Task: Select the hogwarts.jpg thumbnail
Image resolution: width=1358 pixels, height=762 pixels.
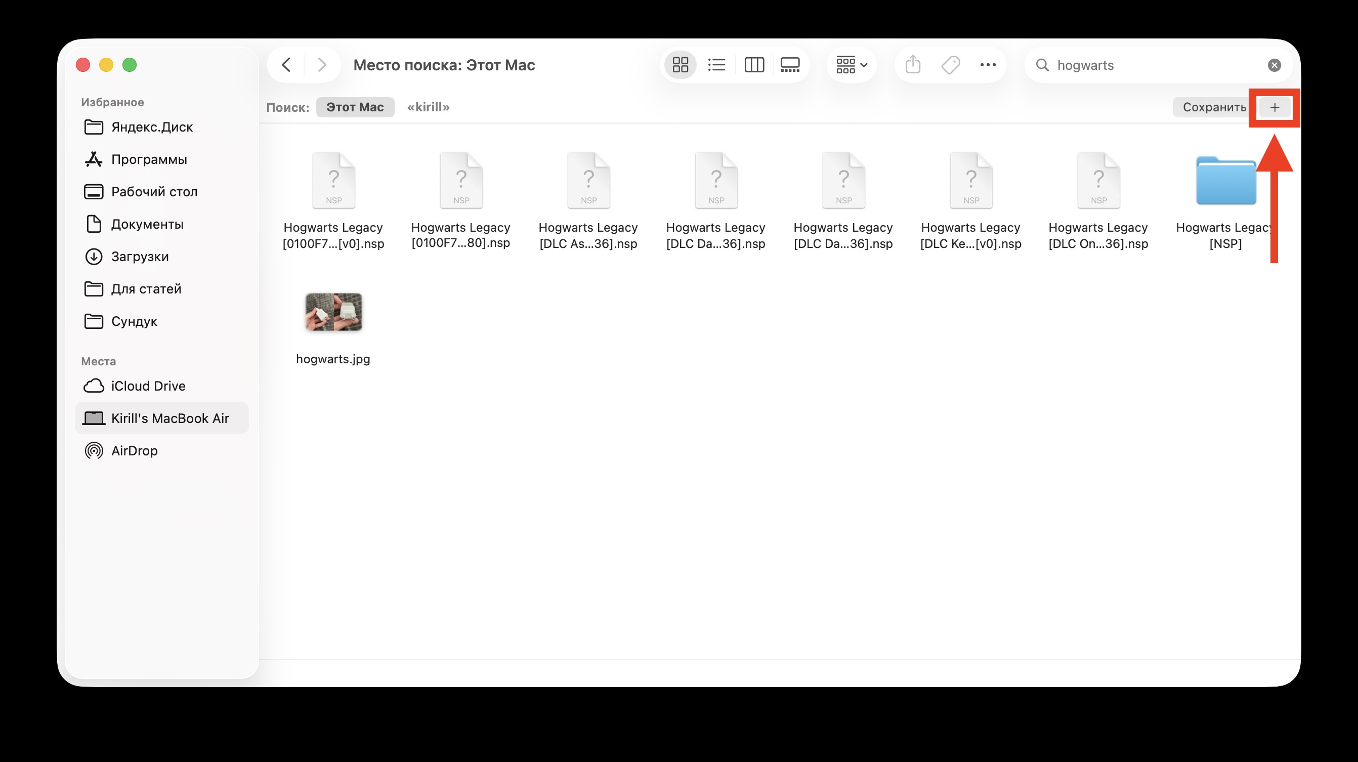Action: (x=334, y=312)
